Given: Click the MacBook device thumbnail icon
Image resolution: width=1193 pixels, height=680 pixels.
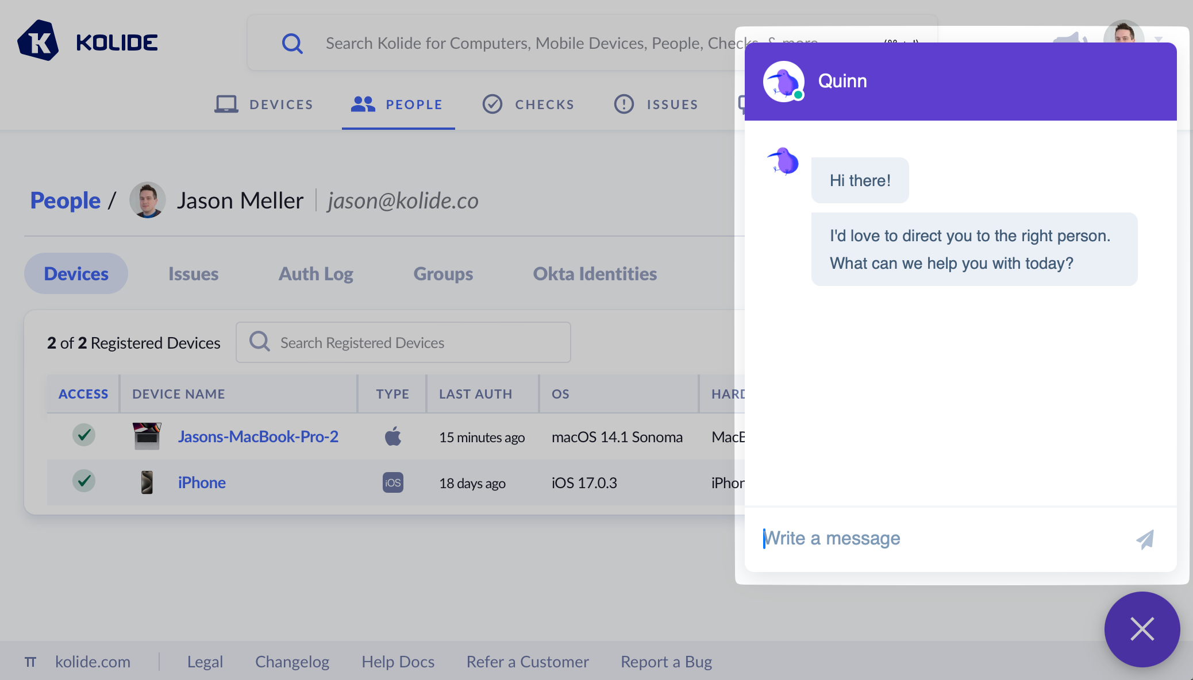Looking at the screenshot, I should [147, 436].
